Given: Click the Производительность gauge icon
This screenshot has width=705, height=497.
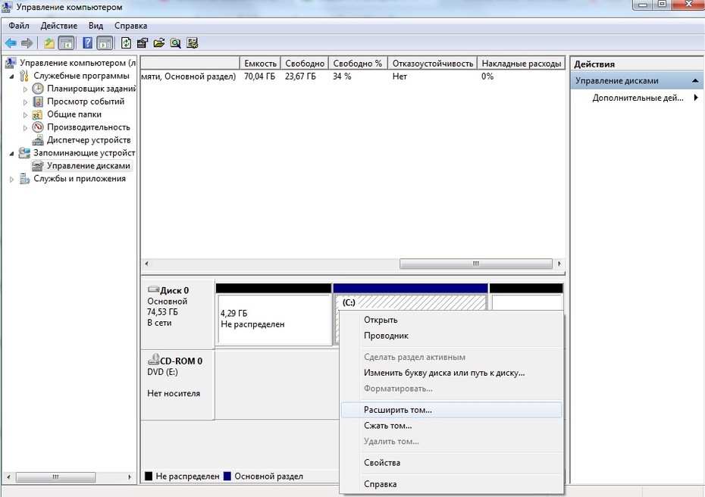Looking at the screenshot, I should [x=38, y=127].
